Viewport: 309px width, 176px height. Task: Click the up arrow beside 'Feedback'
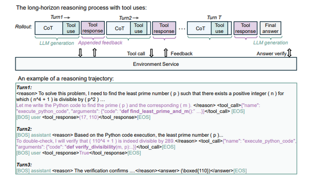point(166,53)
